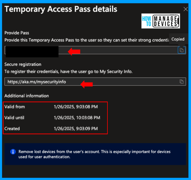Click the 'To register their credentials' instruction text
This screenshot has height=180, width=191.
68,72
